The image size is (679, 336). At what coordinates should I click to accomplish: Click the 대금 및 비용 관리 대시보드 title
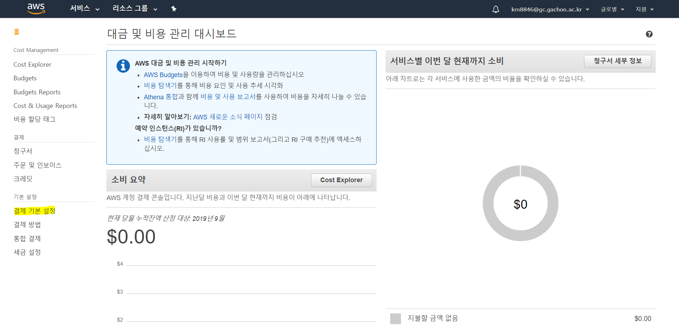point(172,34)
